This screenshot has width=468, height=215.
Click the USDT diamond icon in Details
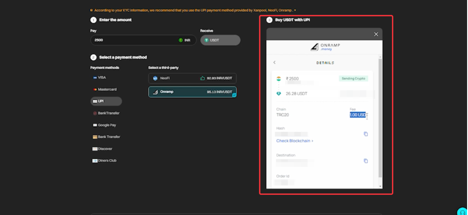(x=278, y=94)
